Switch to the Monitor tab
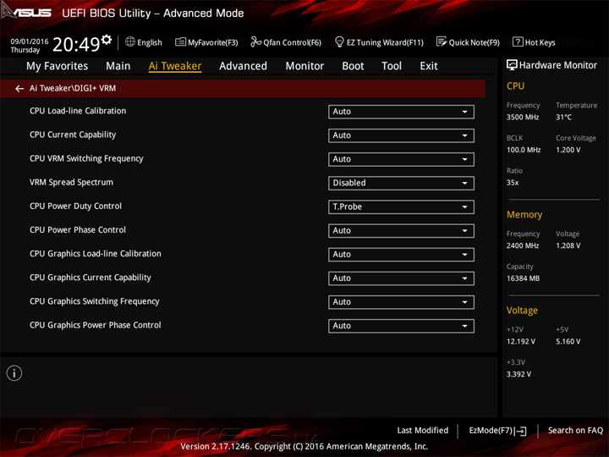The height and width of the screenshot is (457, 609). [x=304, y=66]
